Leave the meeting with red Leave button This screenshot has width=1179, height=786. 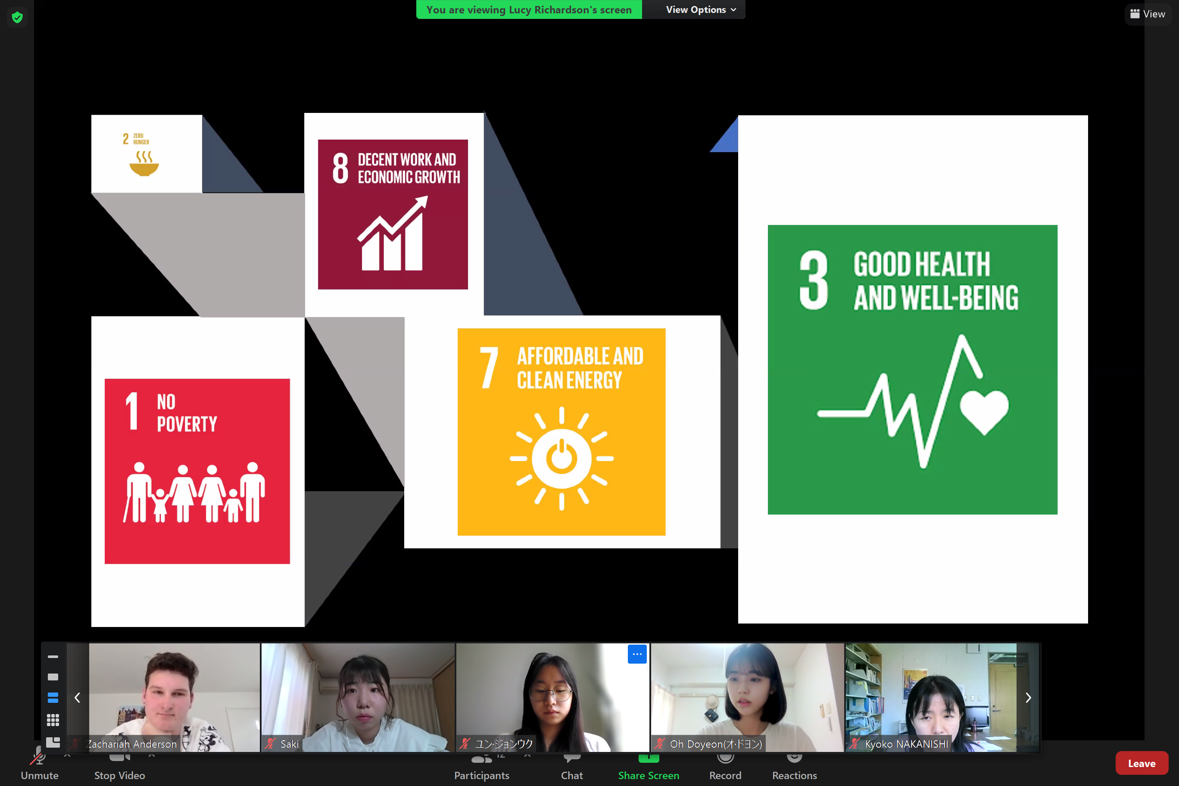tap(1142, 763)
